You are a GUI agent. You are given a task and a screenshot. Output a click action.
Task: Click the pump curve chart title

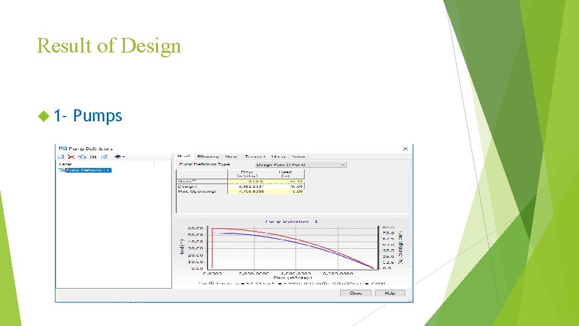[292, 222]
